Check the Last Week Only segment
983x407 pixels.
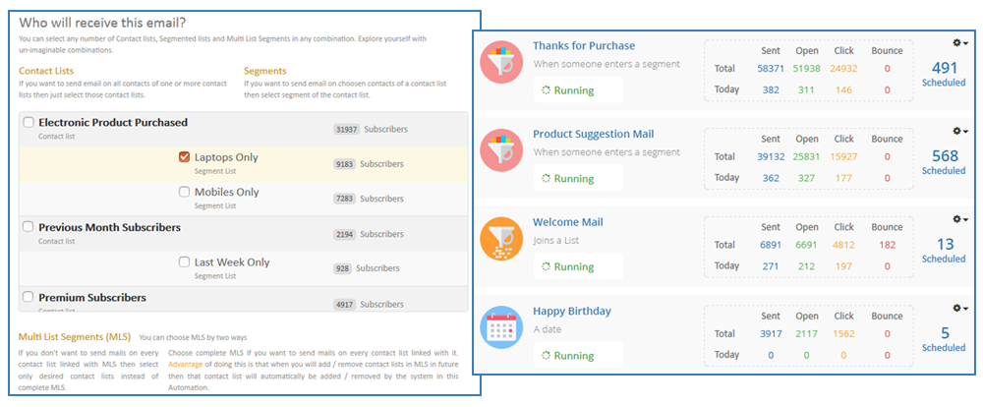(185, 262)
